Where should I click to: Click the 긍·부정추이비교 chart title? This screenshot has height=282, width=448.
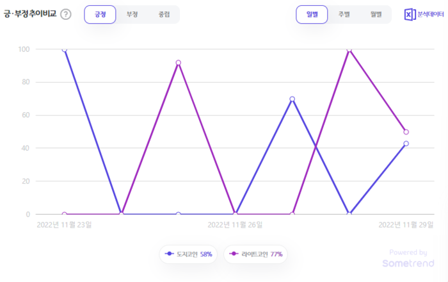[x=30, y=13]
